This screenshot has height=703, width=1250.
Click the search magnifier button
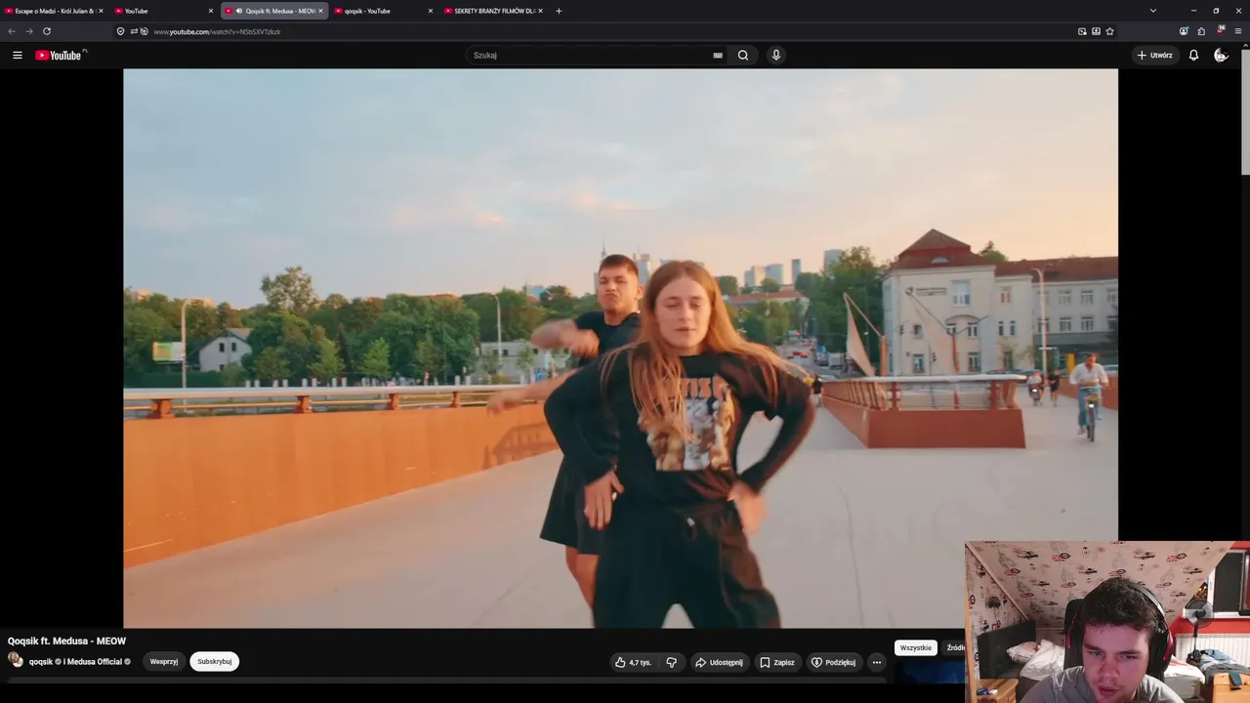pos(743,56)
